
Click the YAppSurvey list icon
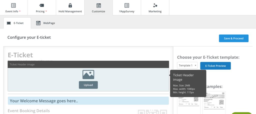pyautogui.click(x=127, y=6)
